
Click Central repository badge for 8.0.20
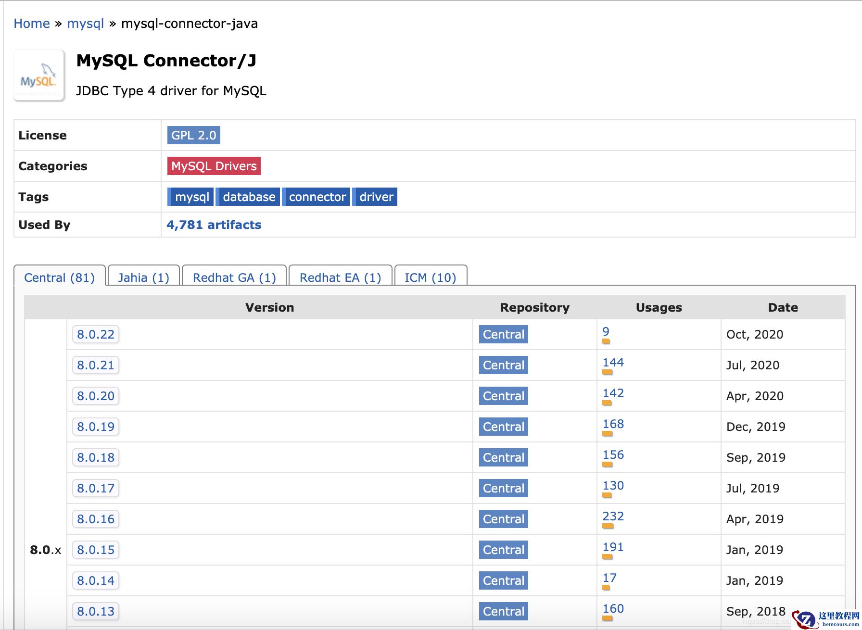pos(504,396)
